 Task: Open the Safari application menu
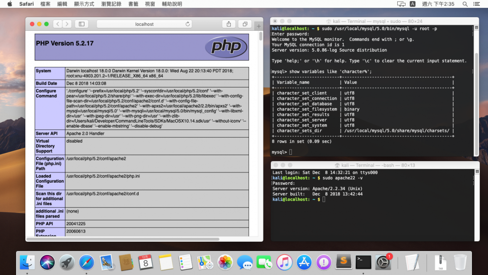coord(26,4)
